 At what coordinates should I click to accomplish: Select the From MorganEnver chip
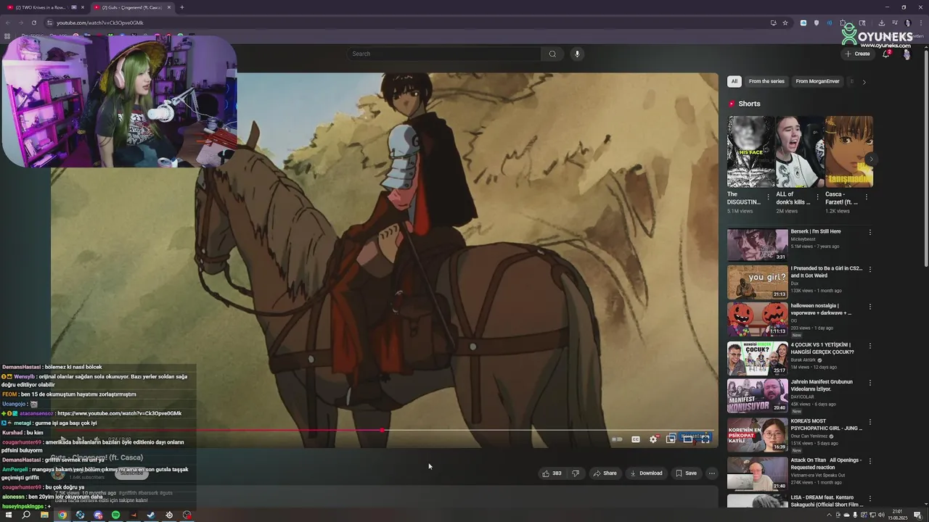point(817,81)
